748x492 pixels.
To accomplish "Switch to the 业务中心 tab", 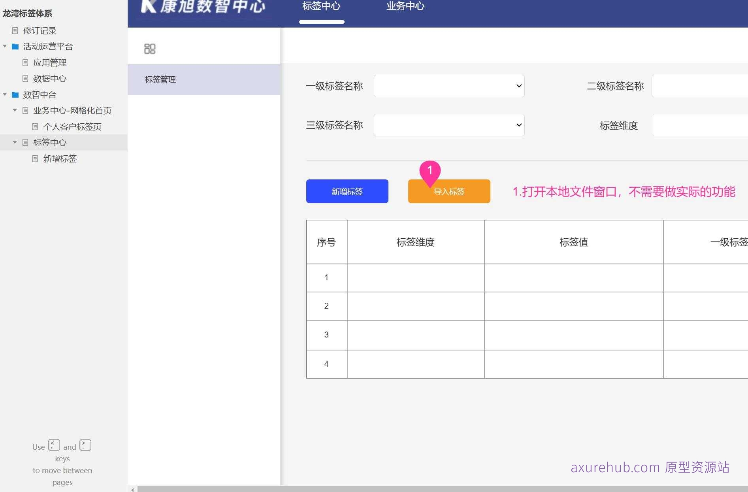I will 405,6.
